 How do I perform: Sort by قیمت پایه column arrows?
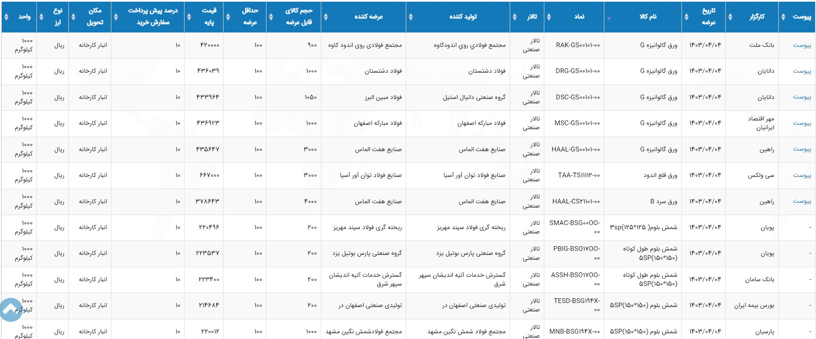pyautogui.click(x=189, y=17)
